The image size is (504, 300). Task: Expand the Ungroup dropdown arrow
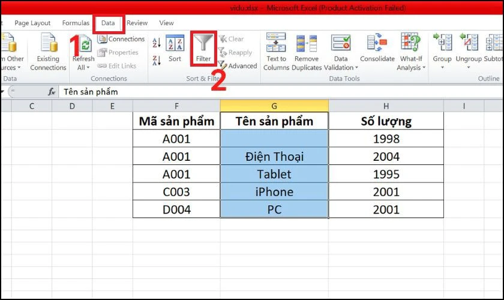(x=469, y=68)
